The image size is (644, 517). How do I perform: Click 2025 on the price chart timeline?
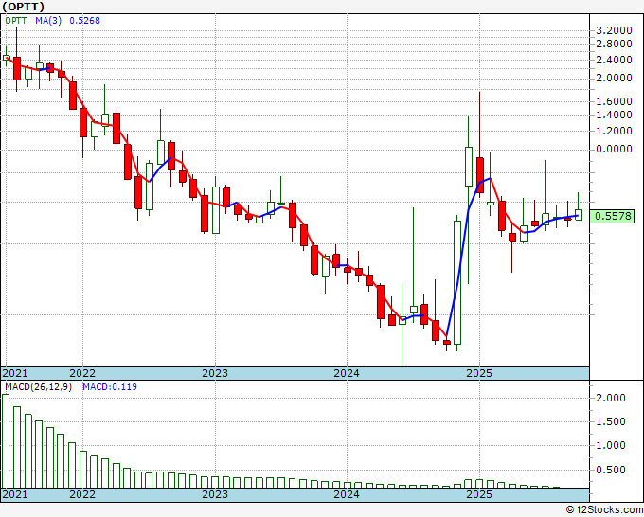(479, 373)
